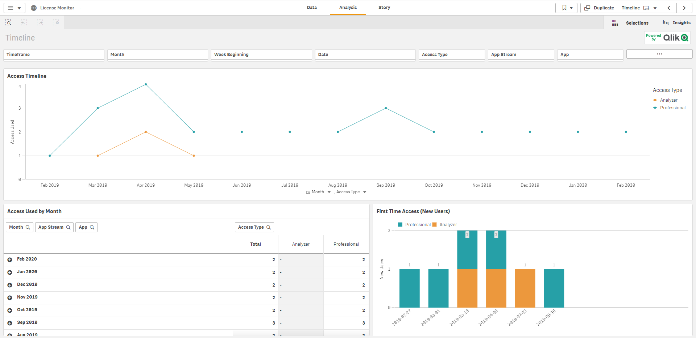
Task: Expand the Oct 2019 row
Action: tap(10, 310)
